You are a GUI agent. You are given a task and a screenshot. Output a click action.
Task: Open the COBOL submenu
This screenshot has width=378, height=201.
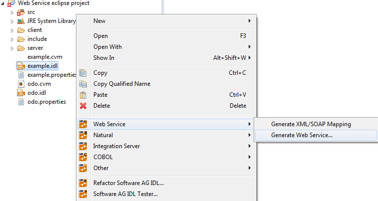pyautogui.click(x=166, y=157)
